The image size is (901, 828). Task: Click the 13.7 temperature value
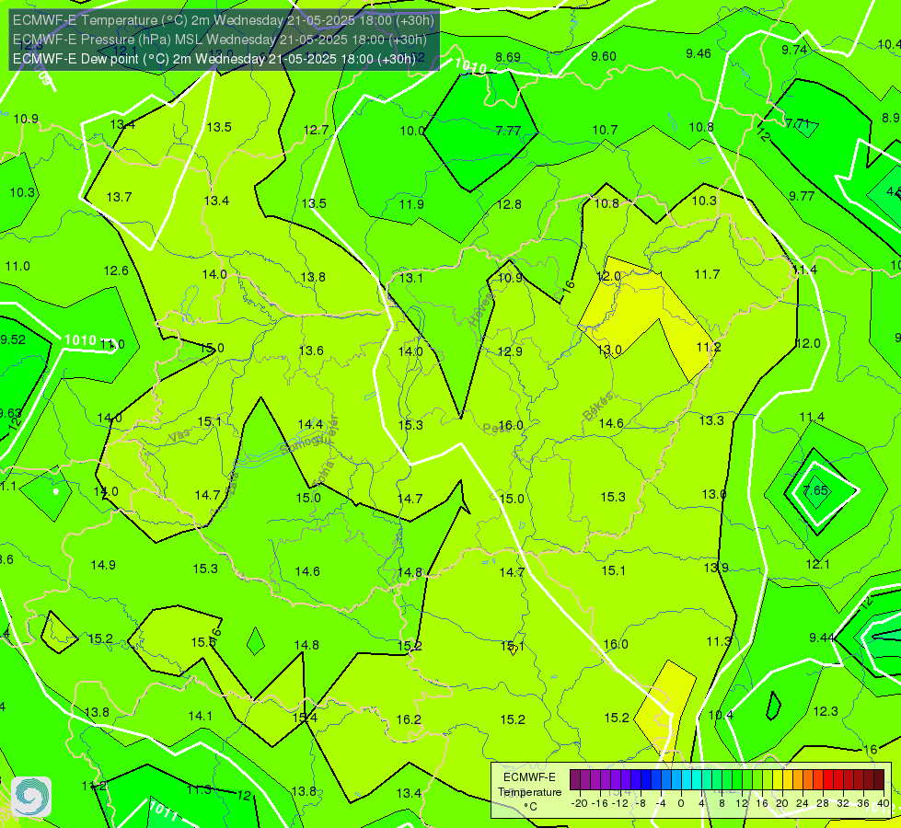click(119, 197)
